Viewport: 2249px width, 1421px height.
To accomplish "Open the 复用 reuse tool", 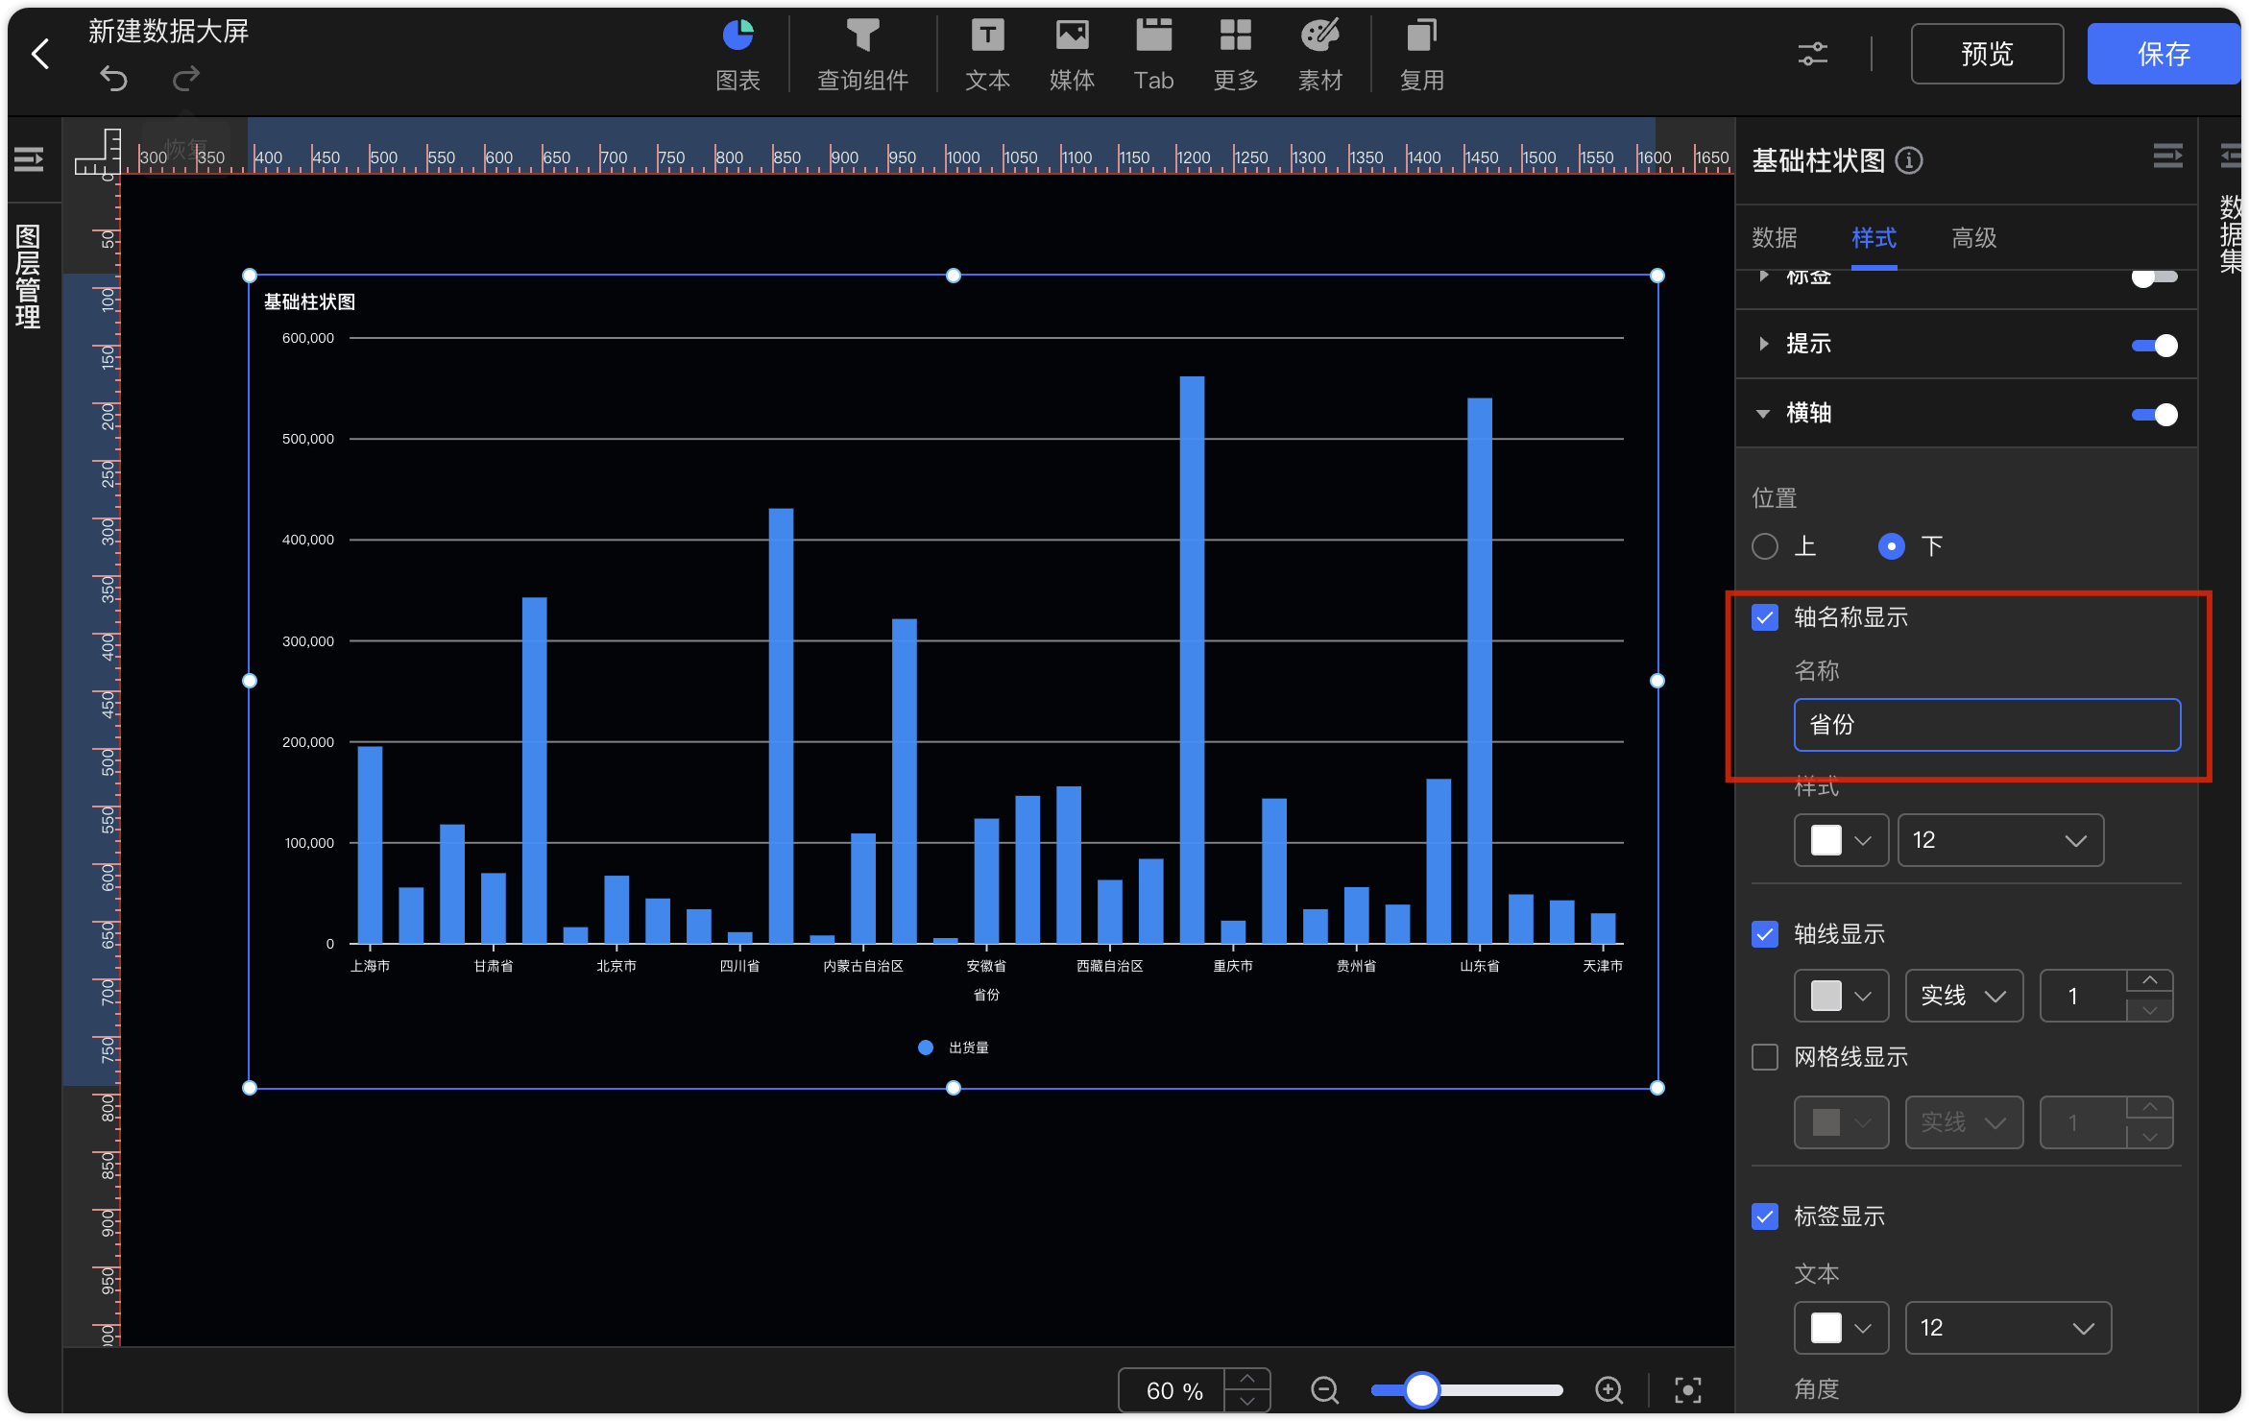I will [1421, 55].
